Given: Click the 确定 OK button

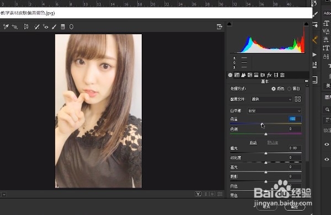Looking at the screenshot, I should click(295, 207).
